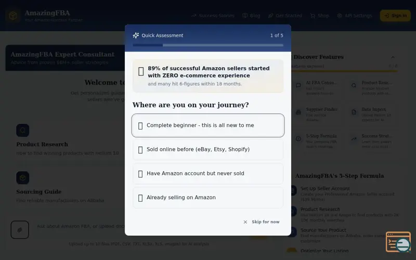Open API Settings in the navigation
The image size is (416, 260).
point(355,16)
